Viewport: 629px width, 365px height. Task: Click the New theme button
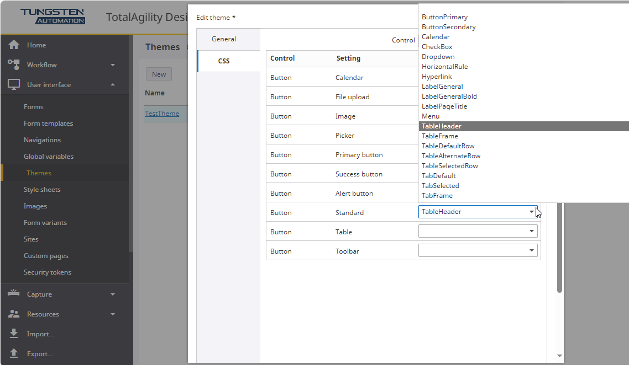(159, 74)
